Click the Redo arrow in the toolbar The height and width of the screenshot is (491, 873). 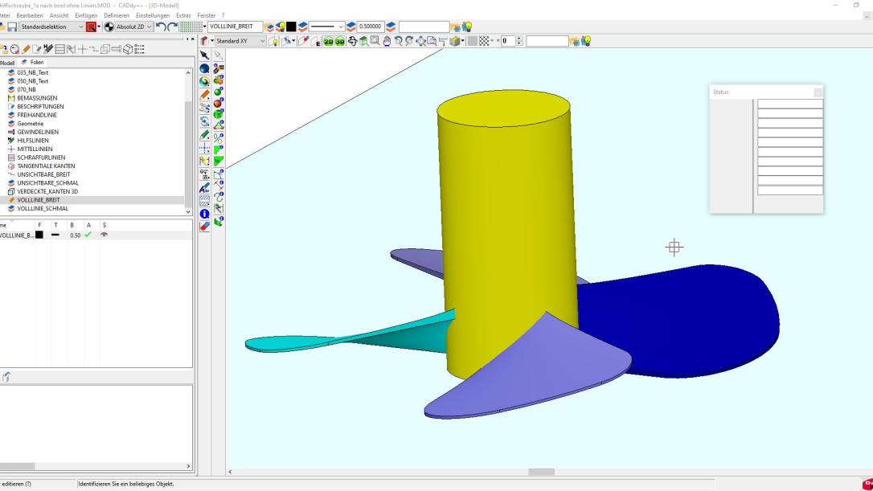tap(172, 27)
